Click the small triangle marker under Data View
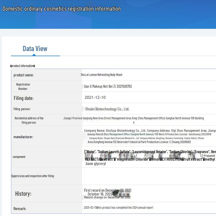Screen dimensions: 216x216 (x=34, y=55)
